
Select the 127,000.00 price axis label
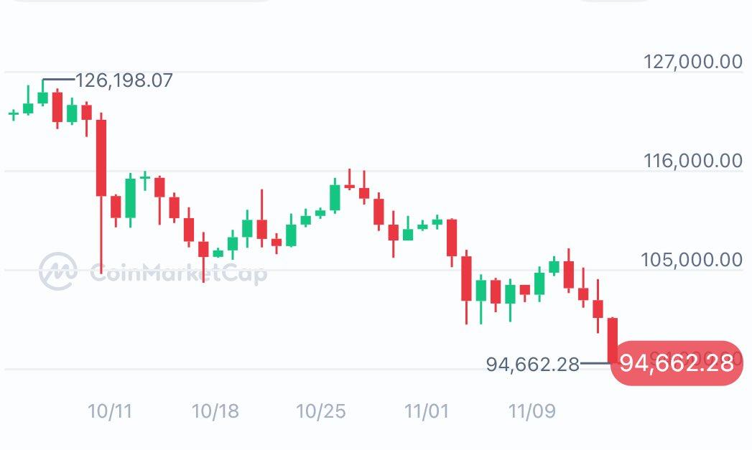click(692, 62)
